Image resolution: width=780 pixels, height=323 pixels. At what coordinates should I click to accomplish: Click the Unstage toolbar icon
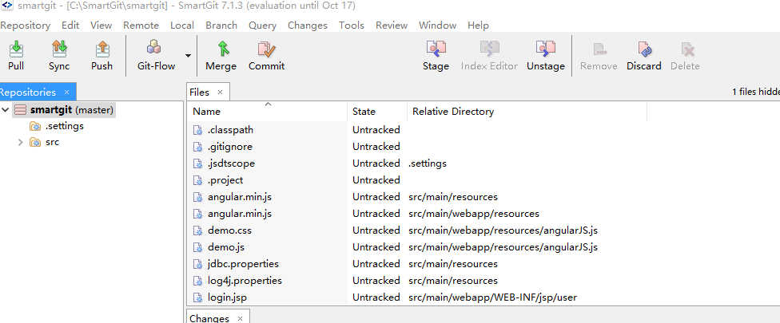tap(546, 49)
